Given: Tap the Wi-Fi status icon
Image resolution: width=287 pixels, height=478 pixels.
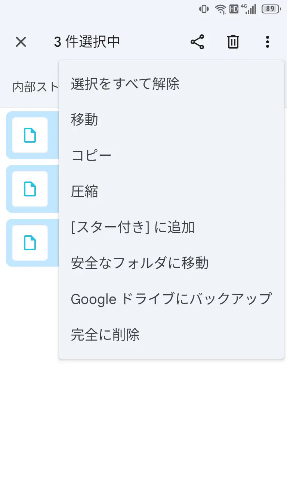Looking at the screenshot, I should coord(220,9).
